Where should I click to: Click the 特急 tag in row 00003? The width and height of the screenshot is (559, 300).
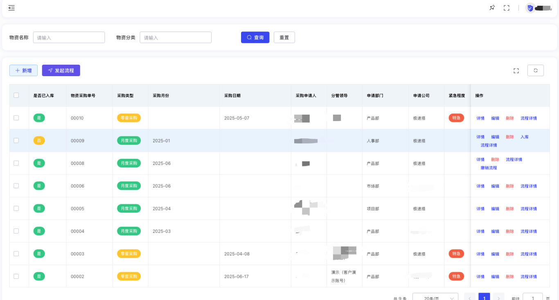(456, 254)
